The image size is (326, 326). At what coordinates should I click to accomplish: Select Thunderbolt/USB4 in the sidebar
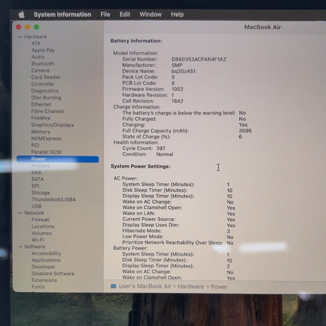pos(53,200)
